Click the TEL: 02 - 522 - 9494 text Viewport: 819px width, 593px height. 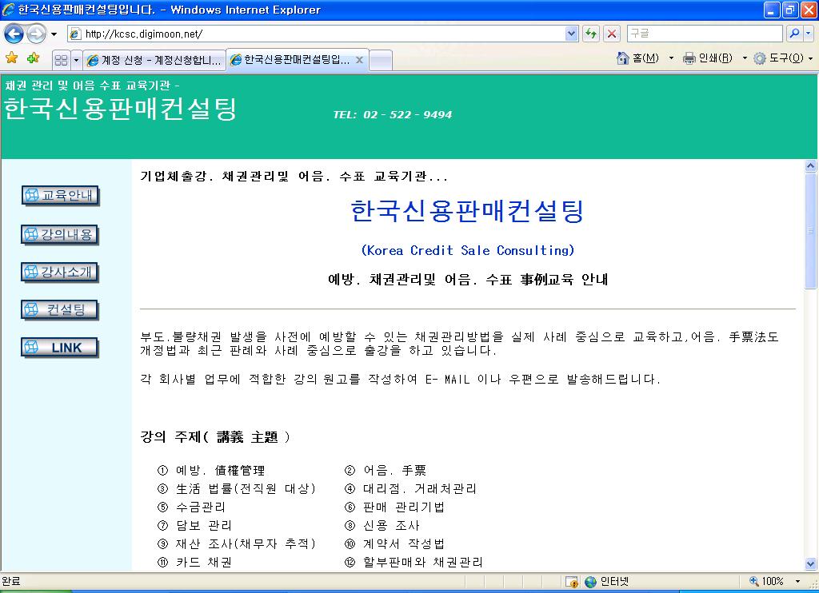click(393, 114)
